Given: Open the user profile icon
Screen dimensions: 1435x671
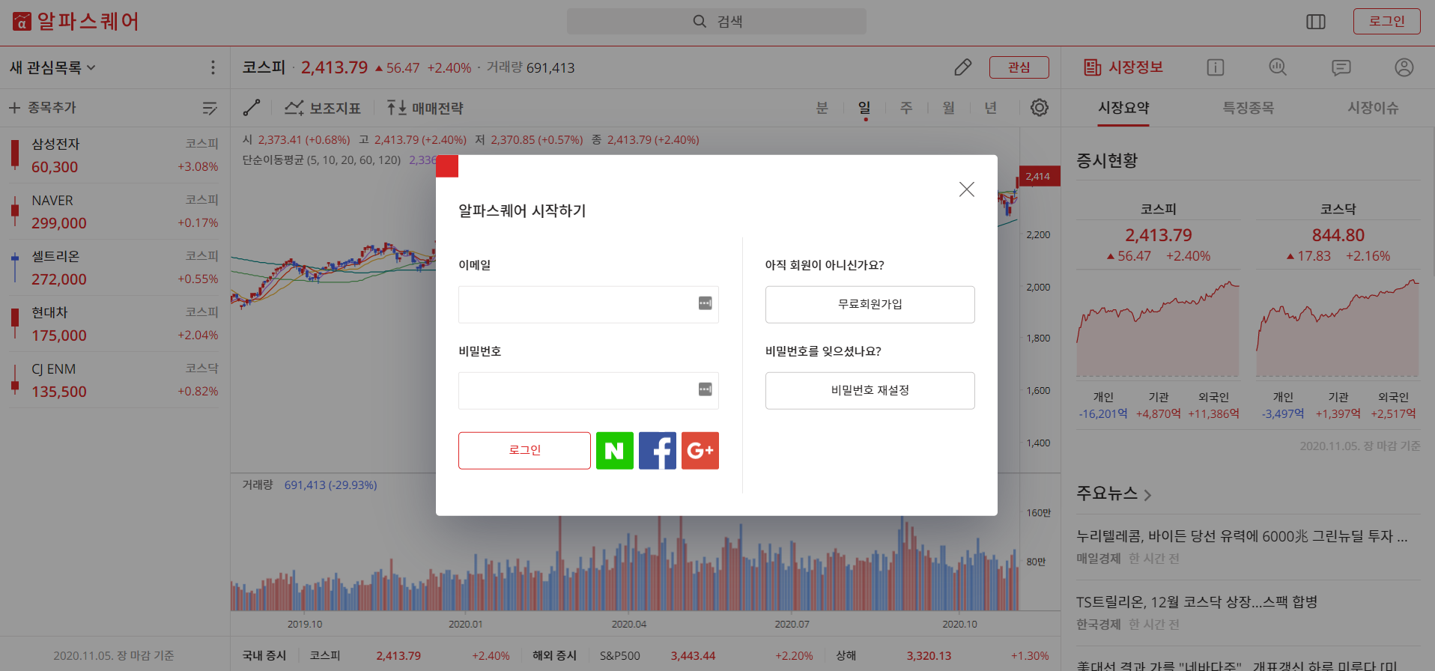Looking at the screenshot, I should pos(1404,67).
